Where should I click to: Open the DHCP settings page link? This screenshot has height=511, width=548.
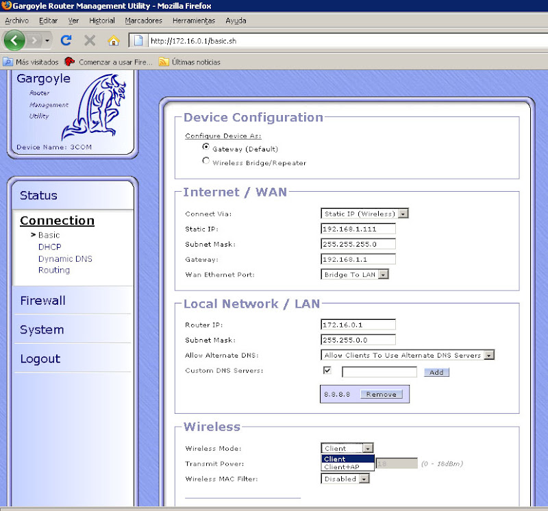tap(50, 247)
